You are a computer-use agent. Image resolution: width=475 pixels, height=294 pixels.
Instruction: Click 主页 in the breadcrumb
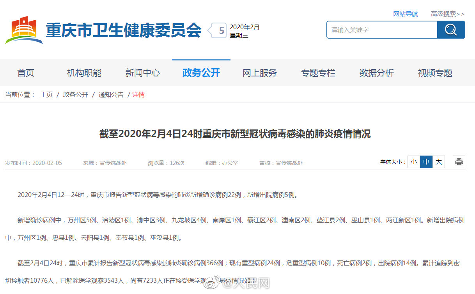tap(46, 95)
